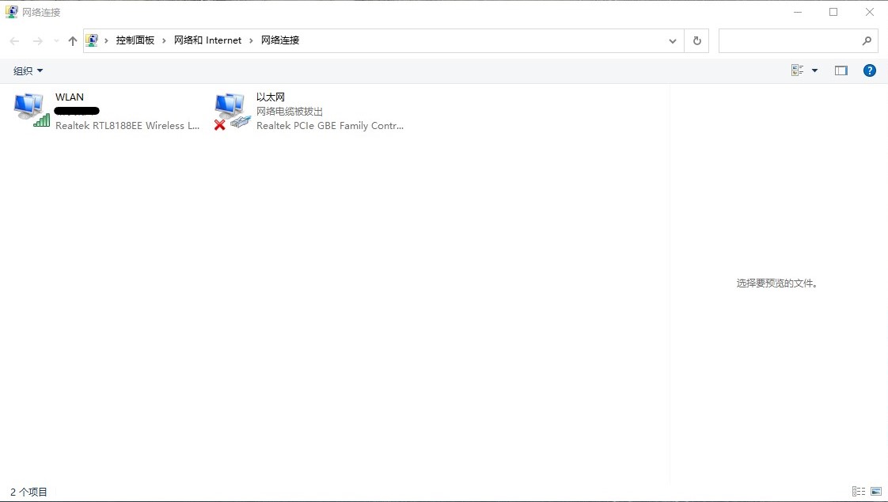Expand the address bar history dropdown
The width and height of the screenshot is (888, 502).
pos(672,40)
